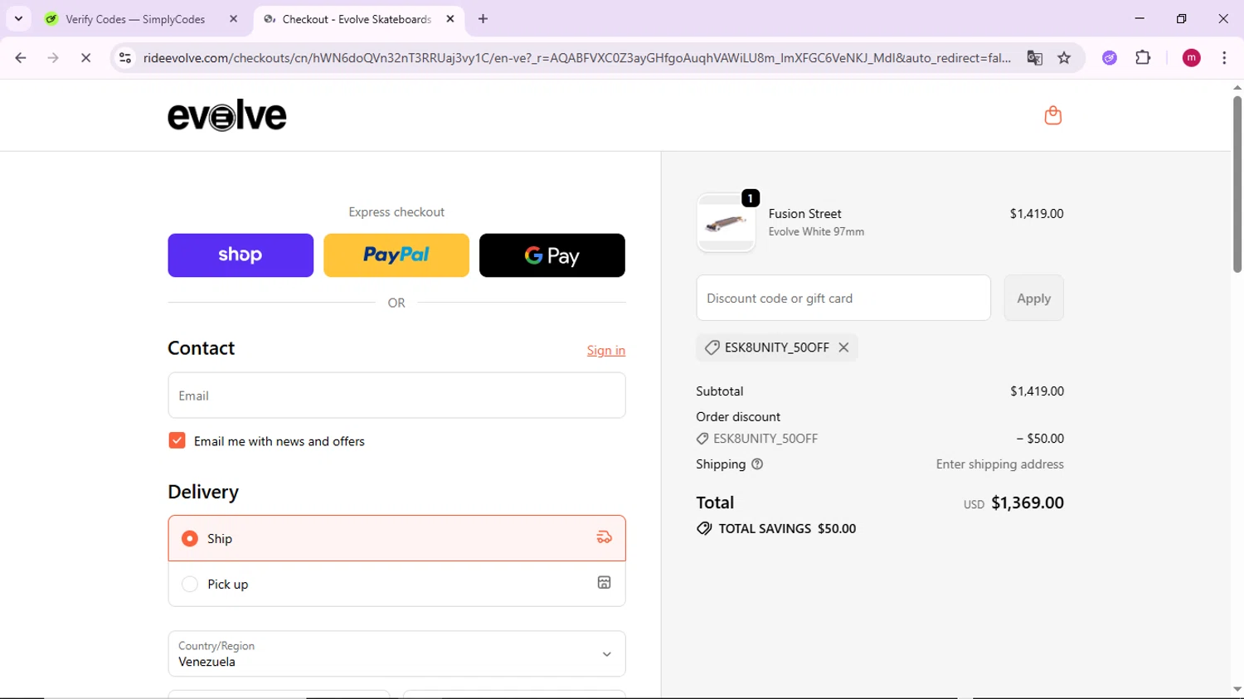The height and width of the screenshot is (699, 1244).
Task: Click the TOTAL SAVINGS $50.00 text
Action: point(787,529)
